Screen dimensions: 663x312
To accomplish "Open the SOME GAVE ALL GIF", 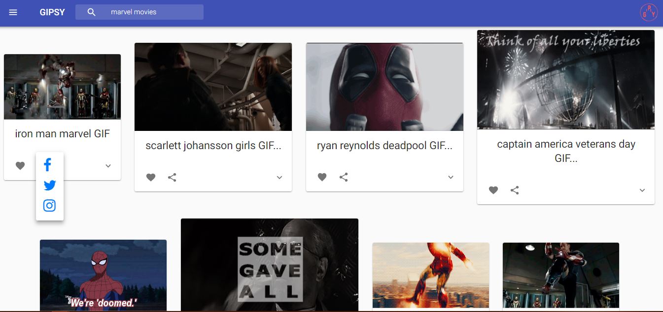I will click(270, 265).
